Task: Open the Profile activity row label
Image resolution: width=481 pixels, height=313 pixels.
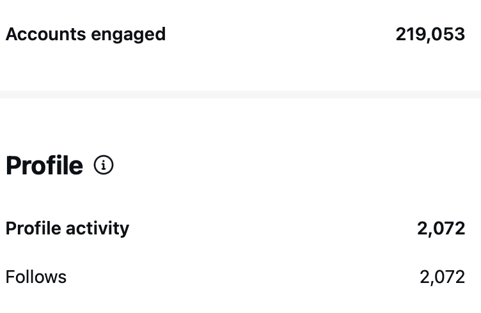Action: pos(67,228)
